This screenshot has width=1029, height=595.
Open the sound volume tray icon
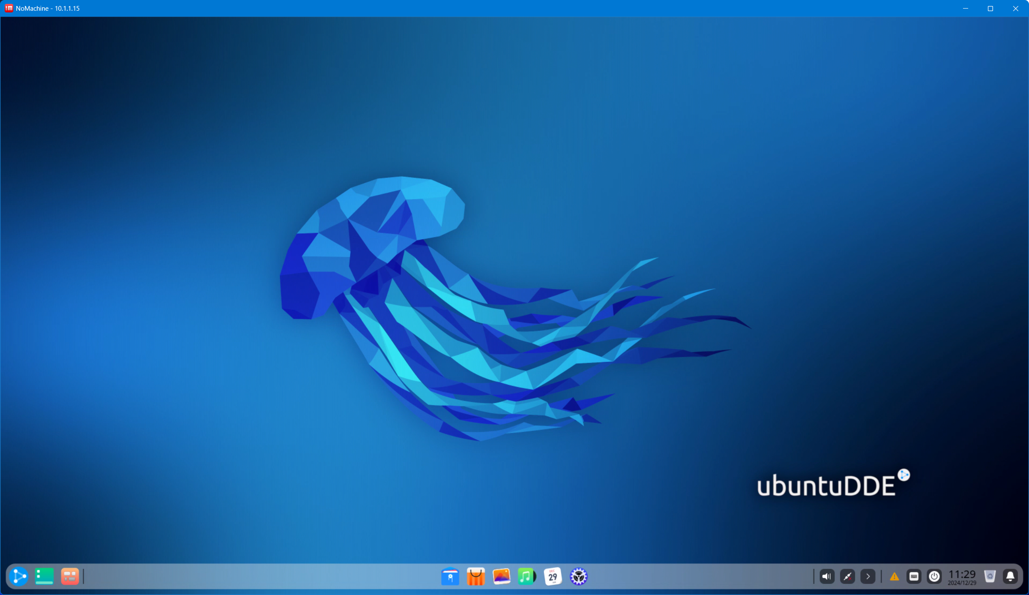click(827, 577)
